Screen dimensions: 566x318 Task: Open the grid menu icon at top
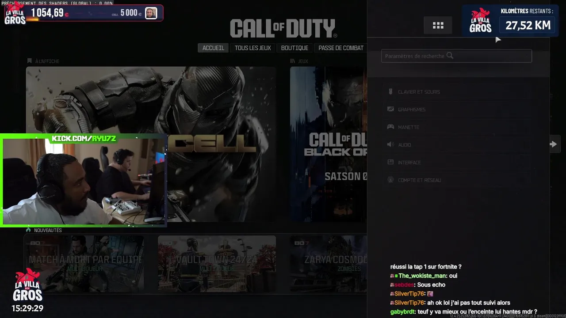438,26
